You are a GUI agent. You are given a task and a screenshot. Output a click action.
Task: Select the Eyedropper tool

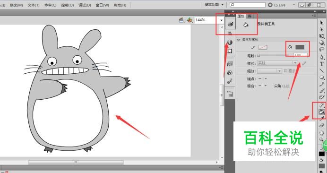(x=322, y=119)
